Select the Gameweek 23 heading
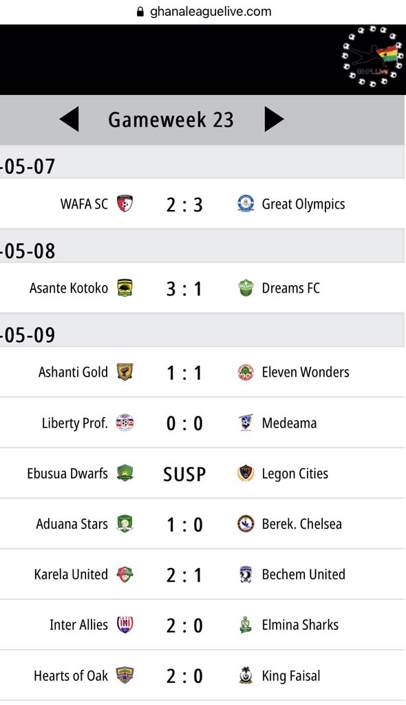Viewport: 406px width, 705px height. (171, 120)
